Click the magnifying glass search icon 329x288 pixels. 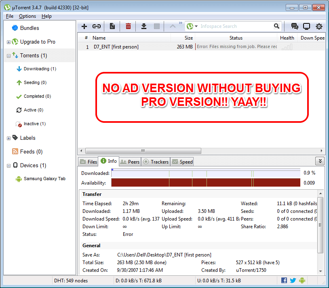pos(276,26)
